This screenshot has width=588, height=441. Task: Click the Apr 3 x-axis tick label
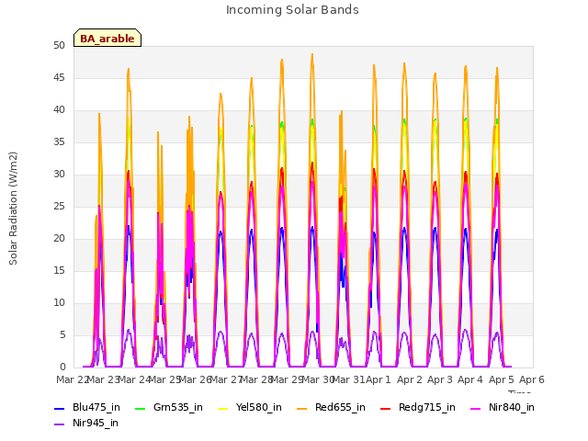pyautogui.click(x=440, y=379)
